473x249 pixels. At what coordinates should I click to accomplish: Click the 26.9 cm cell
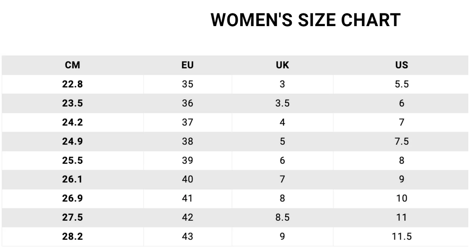[72, 198]
